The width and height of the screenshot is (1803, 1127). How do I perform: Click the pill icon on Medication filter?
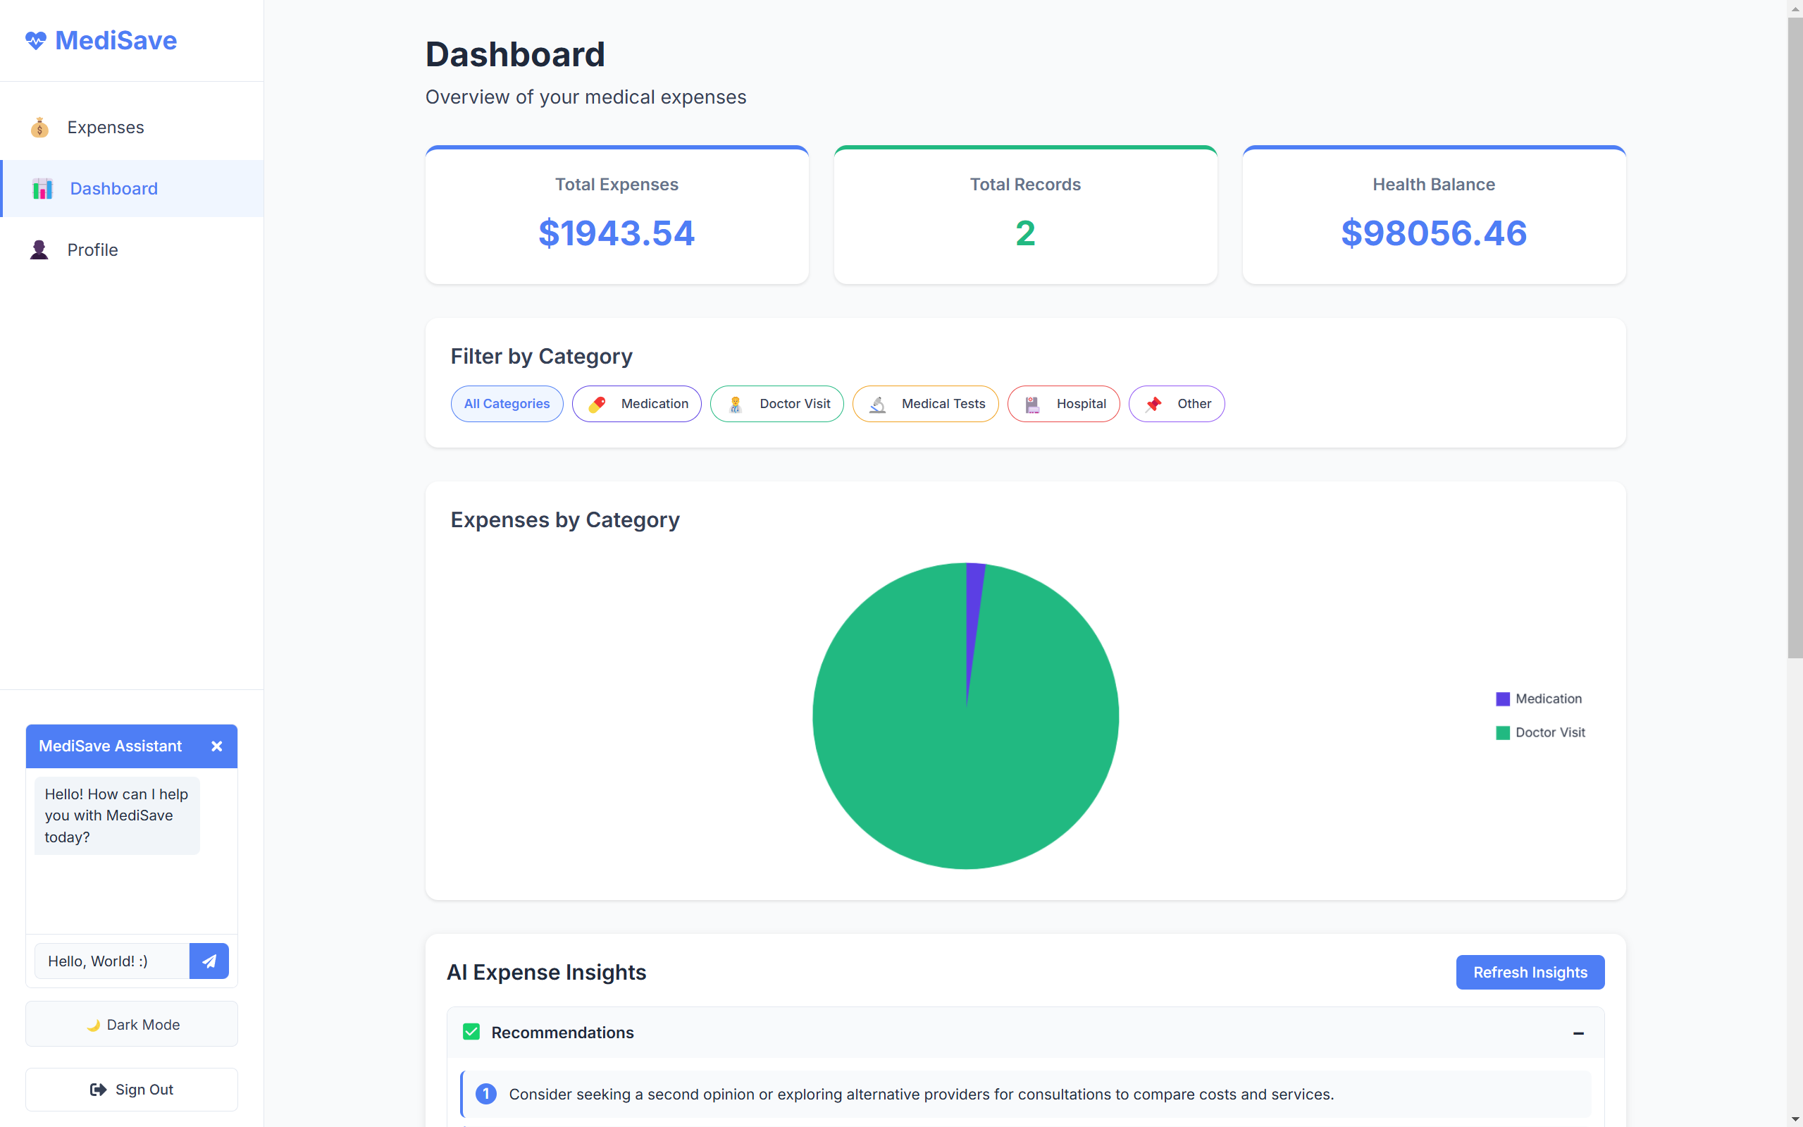(x=597, y=404)
